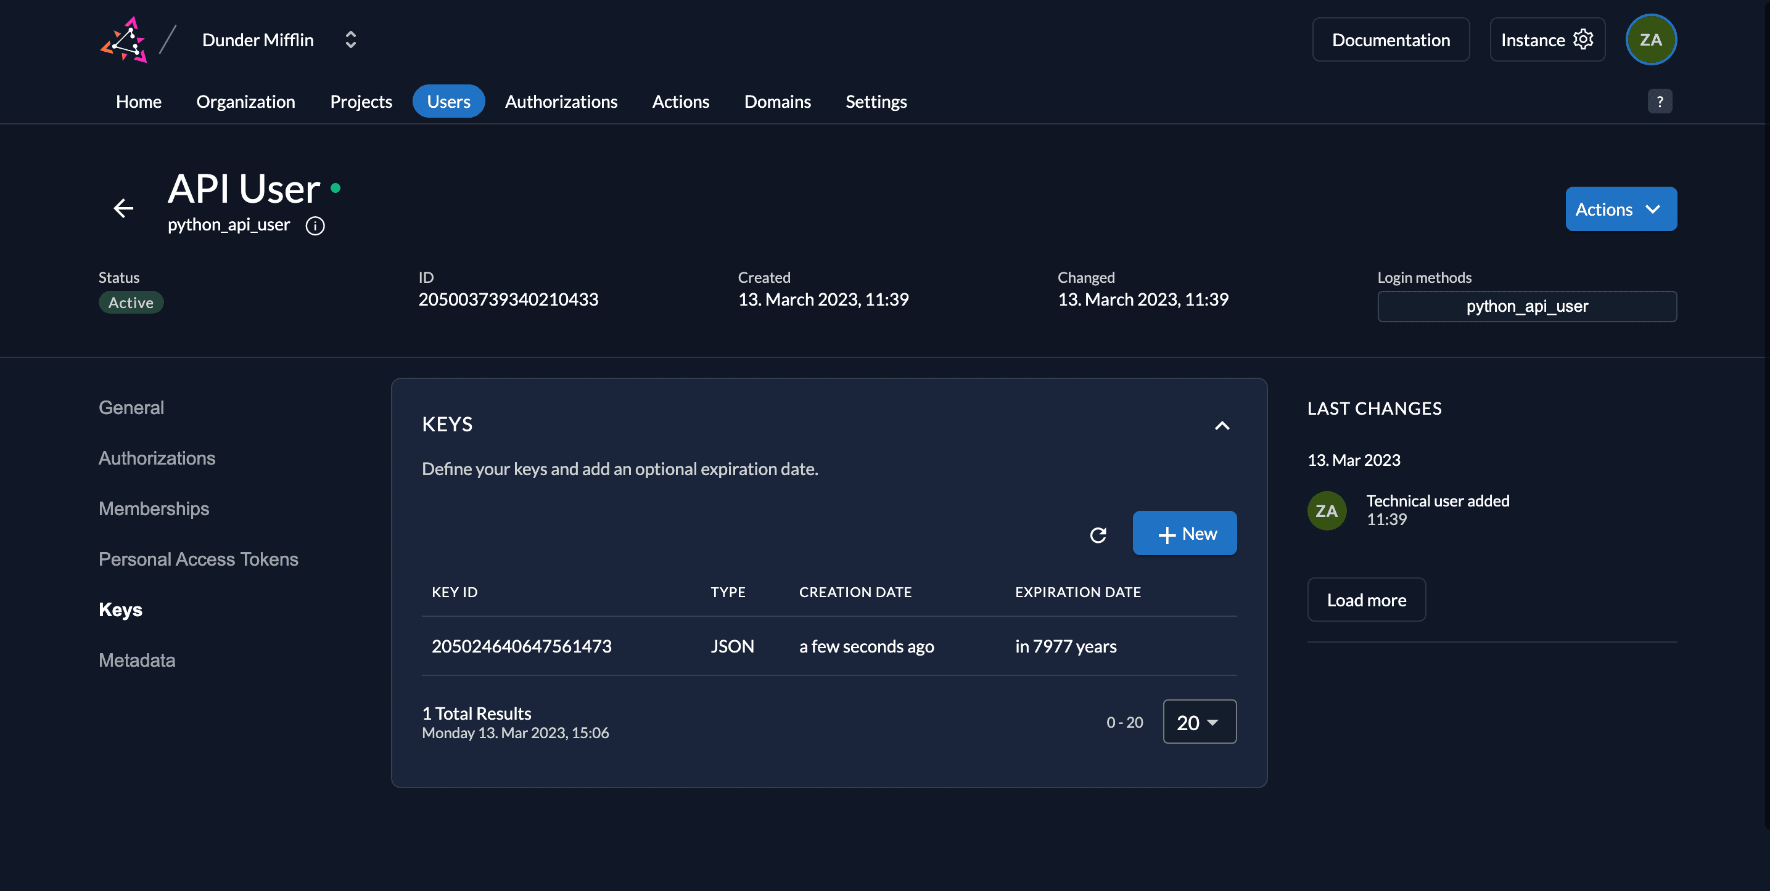Open the Documentation link
The height and width of the screenshot is (891, 1770).
[x=1390, y=40]
